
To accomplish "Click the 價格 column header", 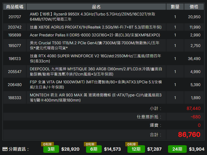I will click(194, 7).
